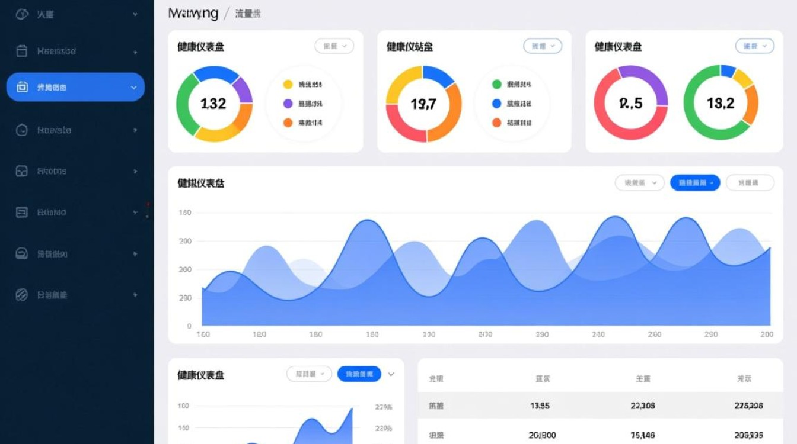Toggle the green legend item beside the 19,7 donut
This screenshot has height=444, width=797.
click(x=497, y=85)
